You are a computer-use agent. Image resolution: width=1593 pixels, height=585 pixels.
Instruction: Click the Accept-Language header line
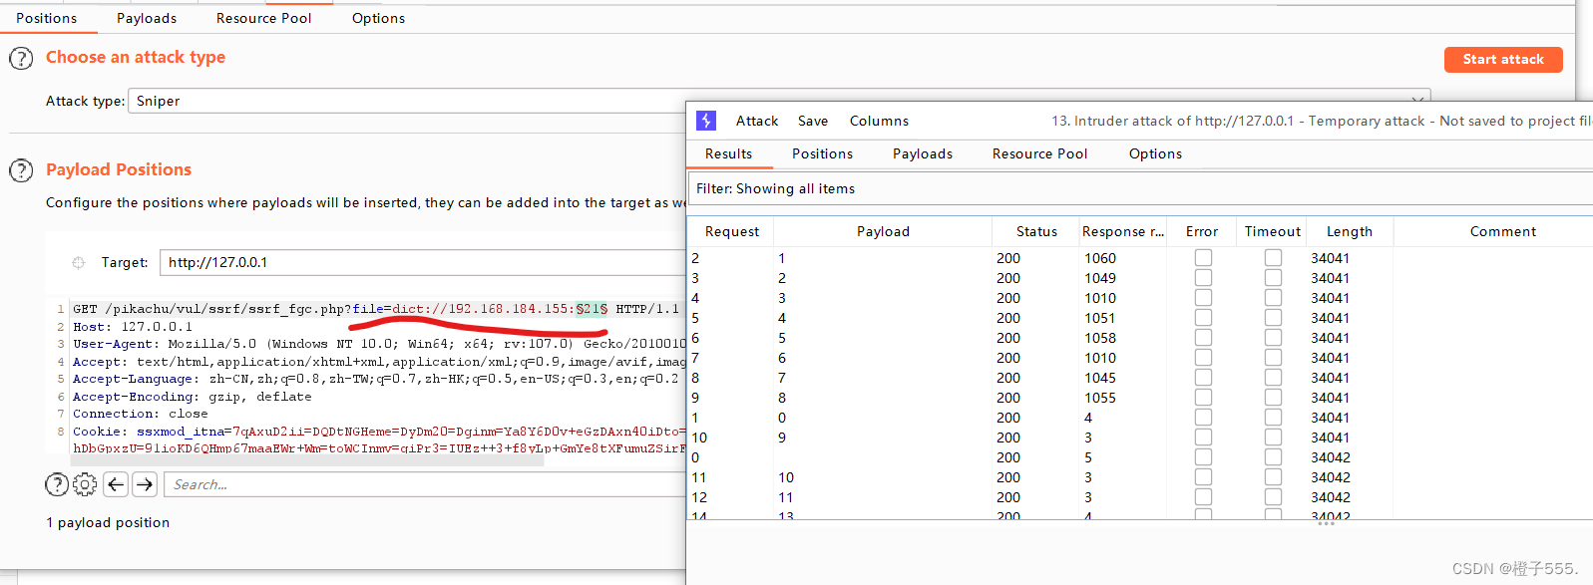point(375,379)
